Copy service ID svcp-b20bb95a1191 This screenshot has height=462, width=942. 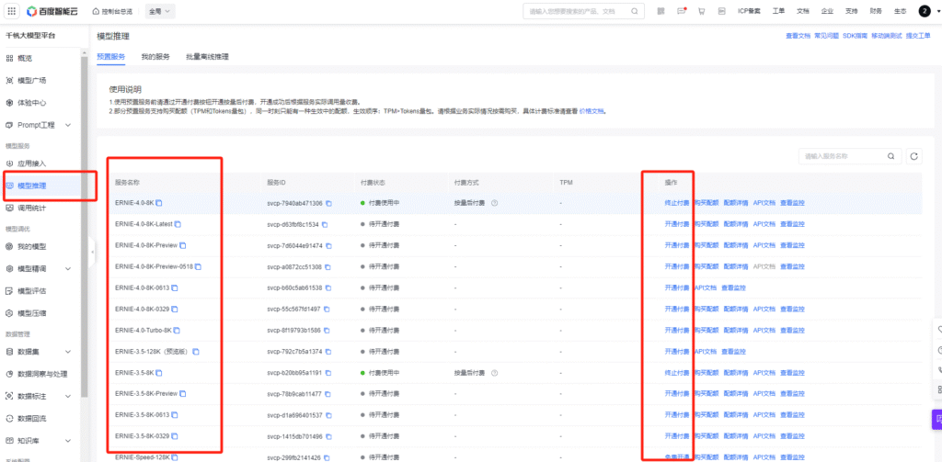pyautogui.click(x=328, y=373)
